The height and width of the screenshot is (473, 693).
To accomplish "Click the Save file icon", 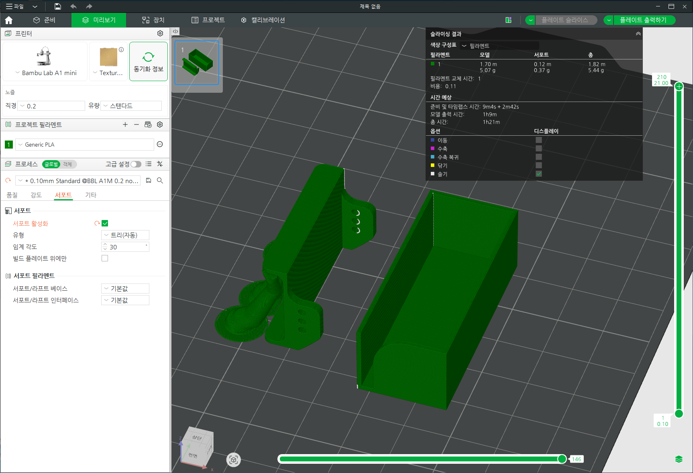I will [58, 6].
